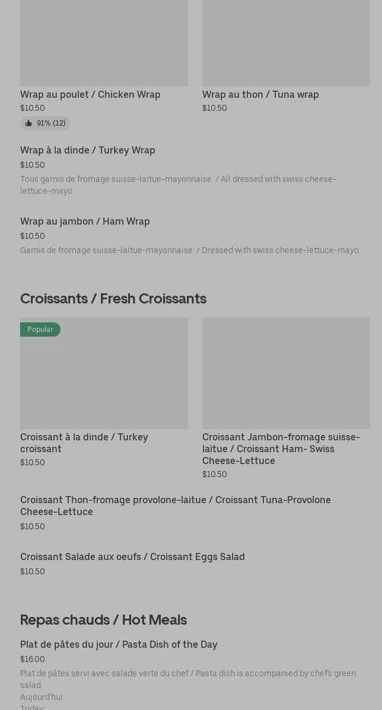382x710 pixels.
Task: Open the Chicken Wrap photo
Action: [104, 41]
